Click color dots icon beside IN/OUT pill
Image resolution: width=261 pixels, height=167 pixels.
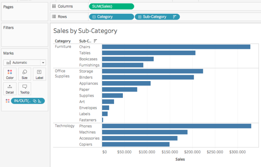7,101
